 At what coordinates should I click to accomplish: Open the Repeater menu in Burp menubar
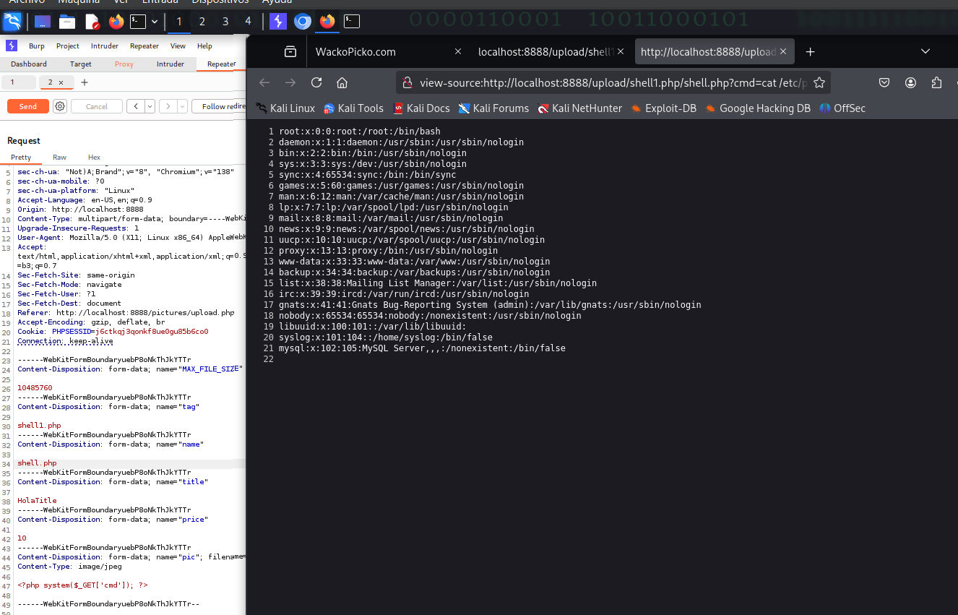(144, 46)
